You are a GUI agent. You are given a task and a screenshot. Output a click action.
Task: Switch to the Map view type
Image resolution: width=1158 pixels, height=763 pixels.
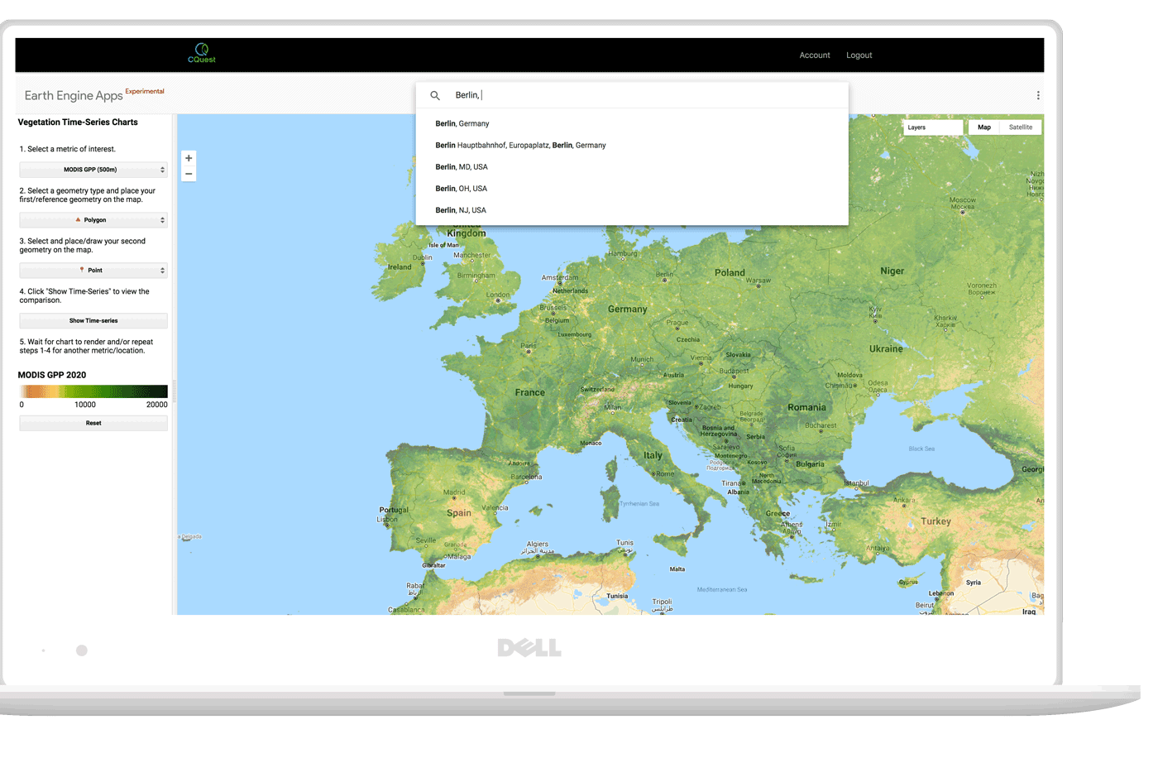click(984, 127)
